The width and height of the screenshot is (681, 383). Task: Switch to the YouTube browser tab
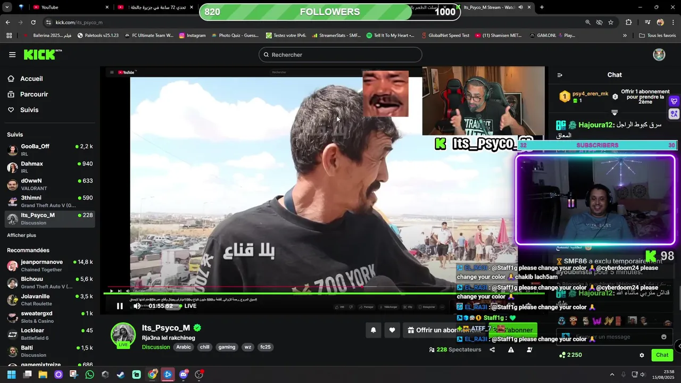coord(69,7)
